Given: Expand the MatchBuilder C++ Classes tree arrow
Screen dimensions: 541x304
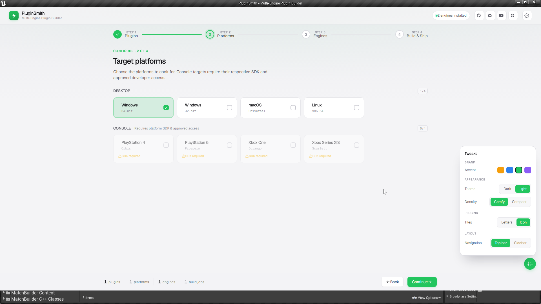Looking at the screenshot, I should click(4, 299).
